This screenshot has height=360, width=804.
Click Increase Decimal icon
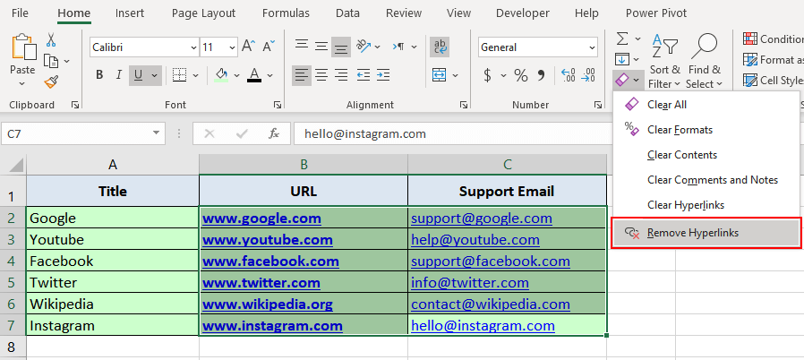click(569, 75)
